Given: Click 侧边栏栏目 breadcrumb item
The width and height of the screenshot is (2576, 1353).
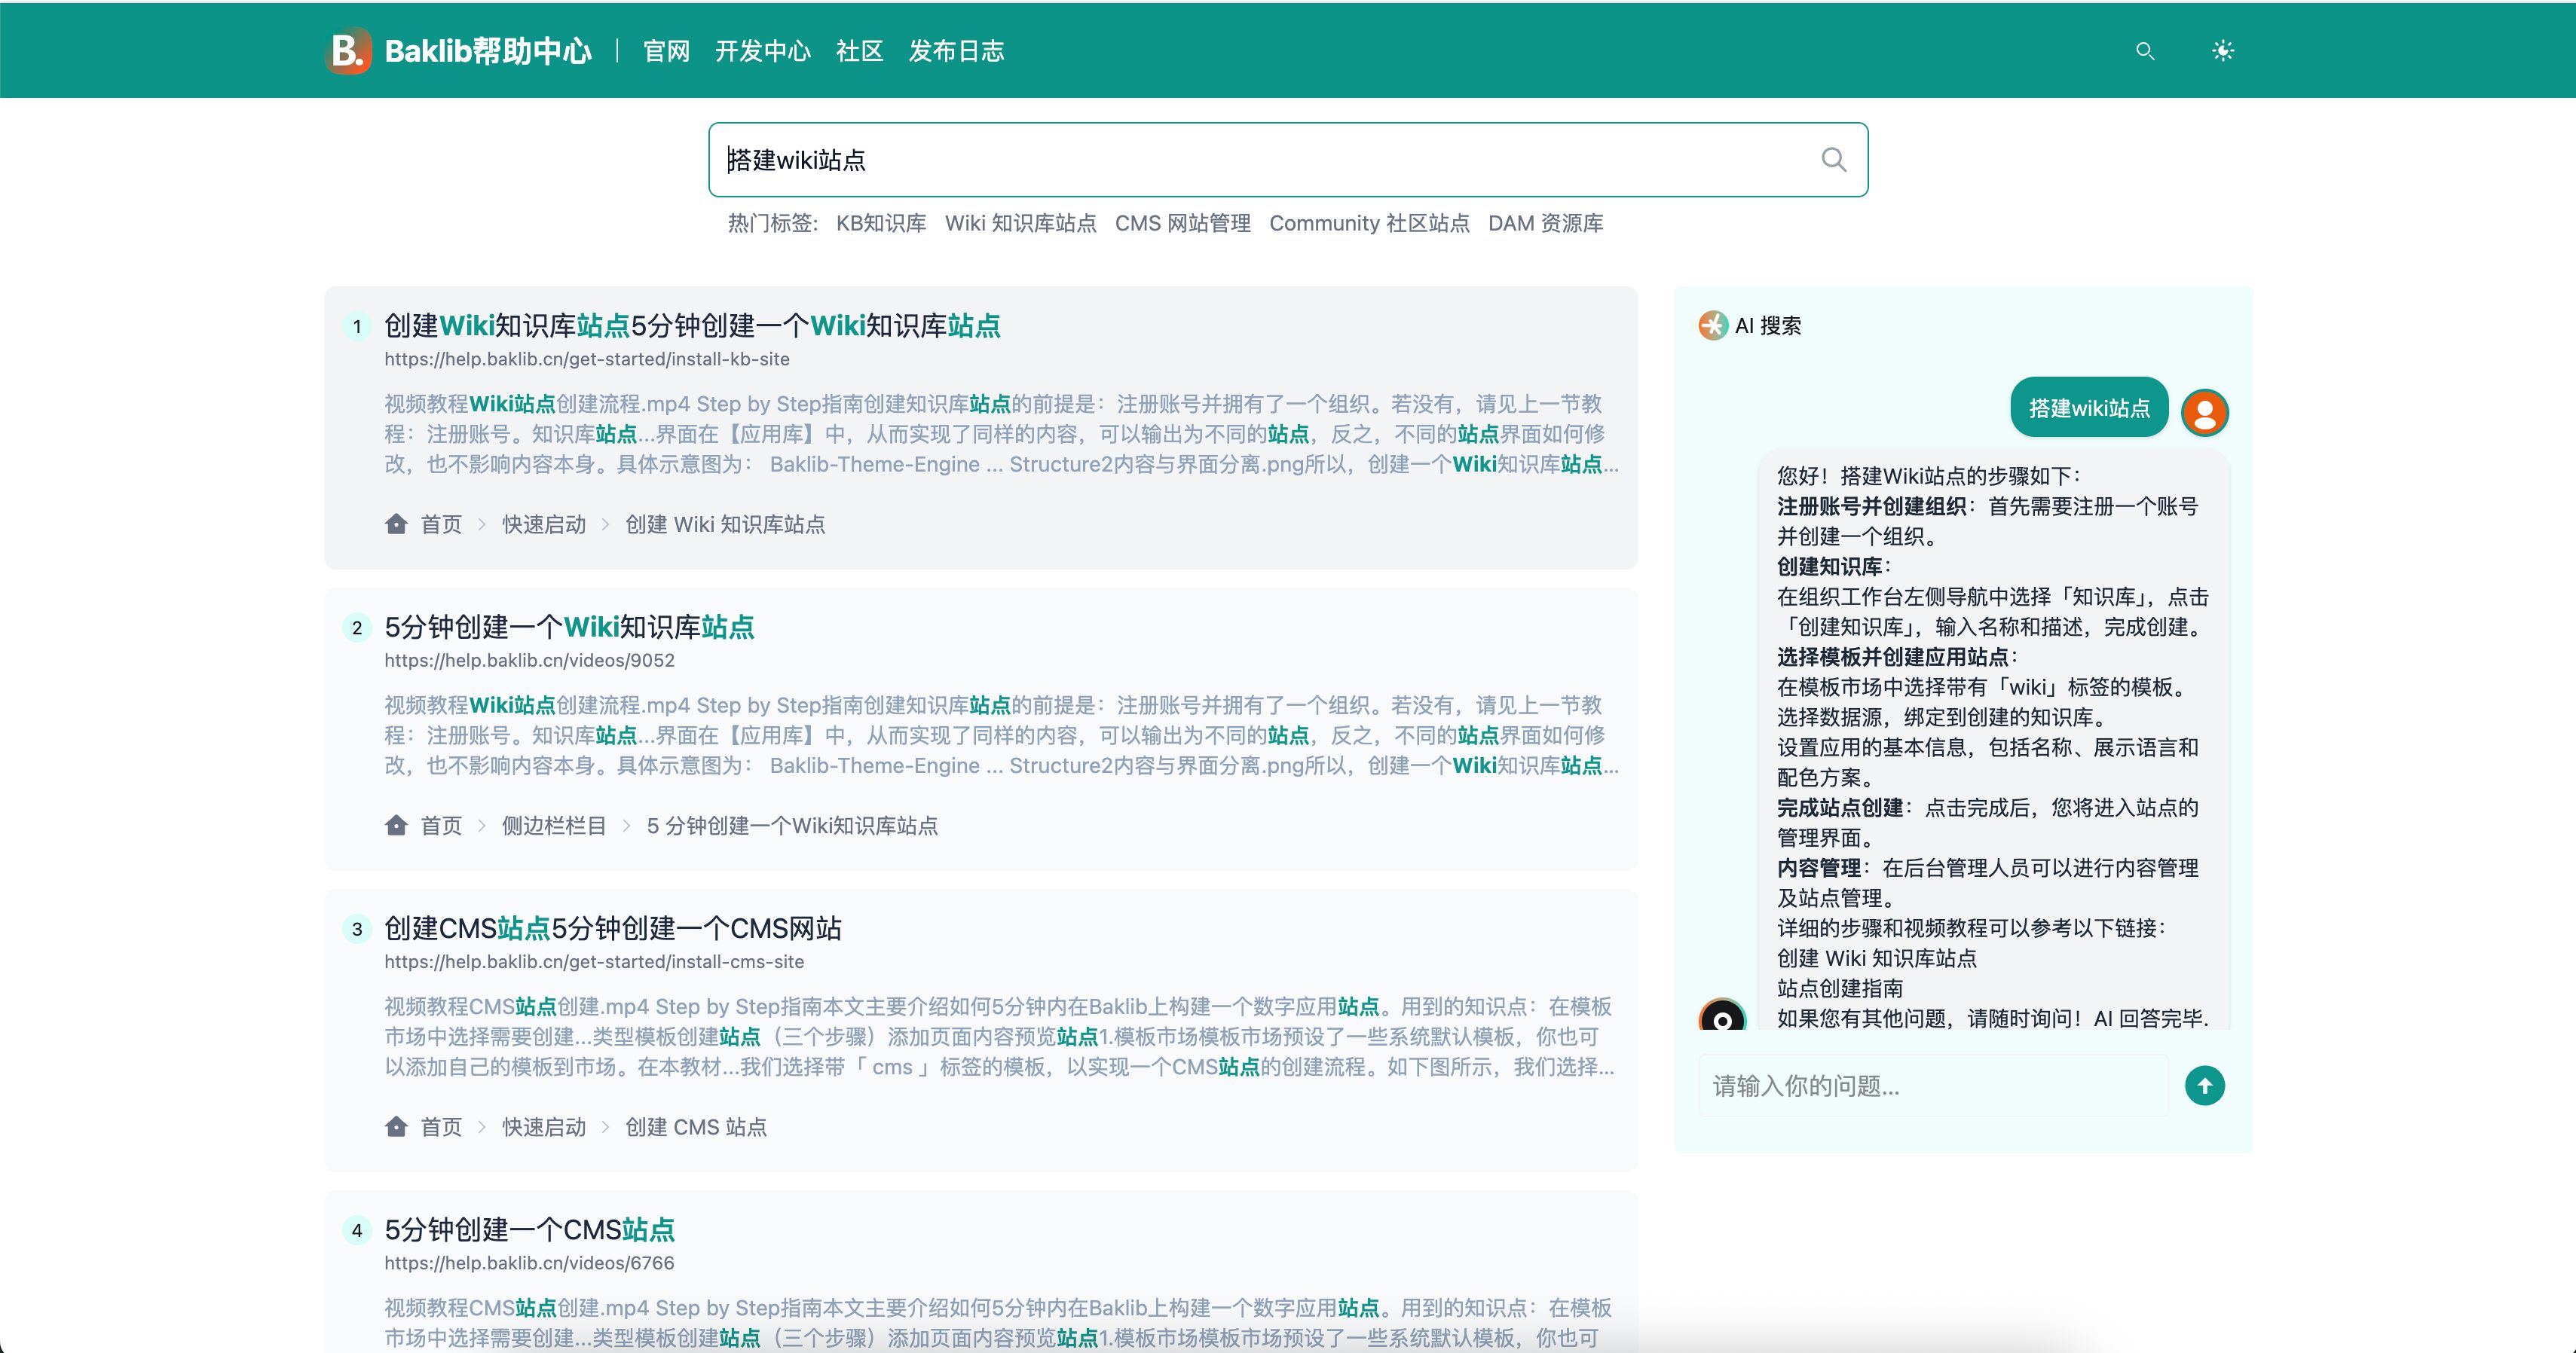Looking at the screenshot, I should pyautogui.click(x=554, y=826).
